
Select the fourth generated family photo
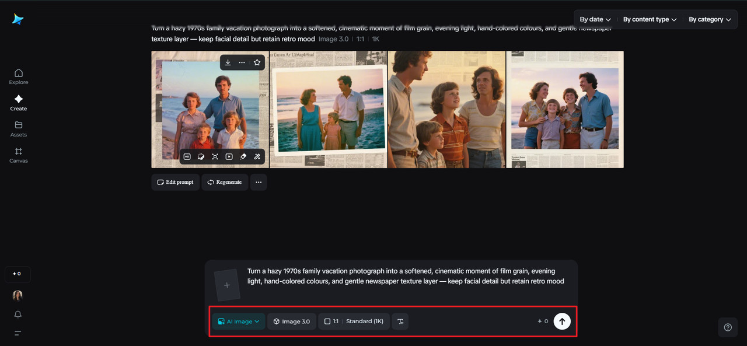click(x=565, y=110)
